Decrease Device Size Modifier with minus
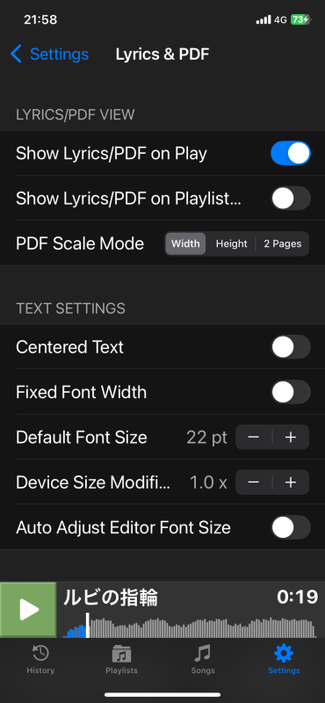This screenshot has height=703, width=325. point(254,482)
